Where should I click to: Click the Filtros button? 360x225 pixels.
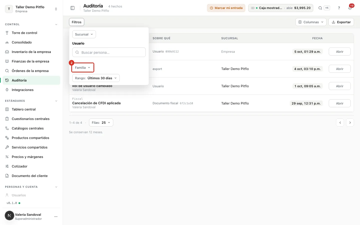click(76, 22)
